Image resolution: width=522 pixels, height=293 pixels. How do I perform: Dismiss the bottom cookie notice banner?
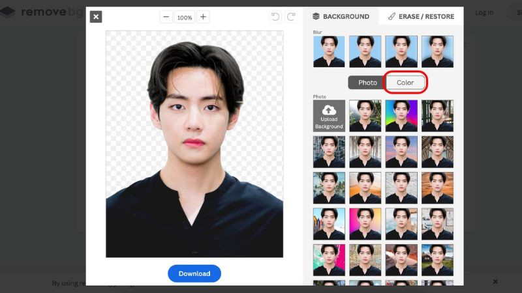(495, 281)
